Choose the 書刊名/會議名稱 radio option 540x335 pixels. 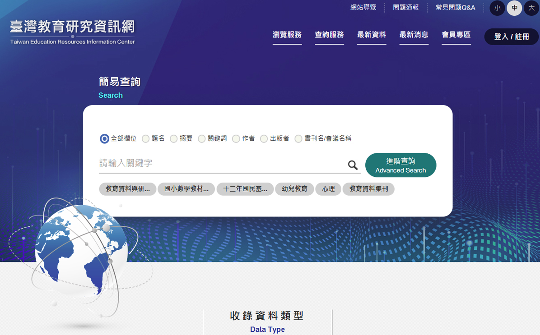pos(298,139)
